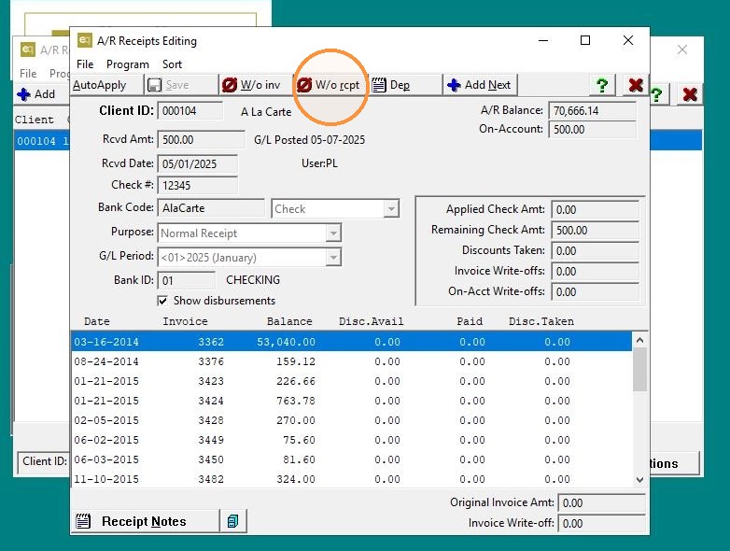Screen dimensions: 730x551
Task: Click the bottom Invoice Write-off field
Action: [x=601, y=524]
